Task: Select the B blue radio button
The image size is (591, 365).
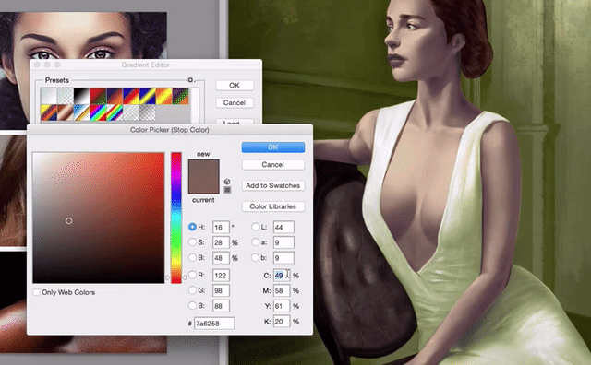Action: pyautogui.click(x=192, y=305)
